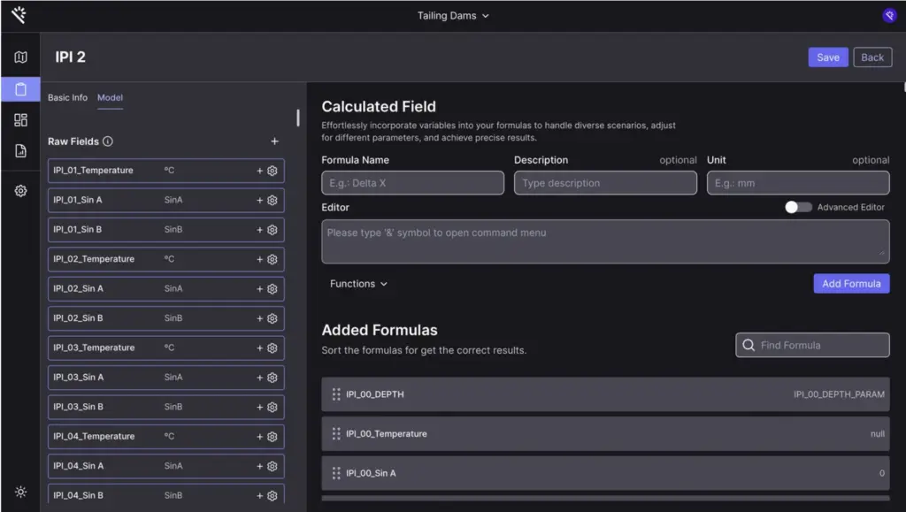The height and width of the screenshot is (512, 906).
Task: Expand the Functions dropdown
Action: pos(358,284)
